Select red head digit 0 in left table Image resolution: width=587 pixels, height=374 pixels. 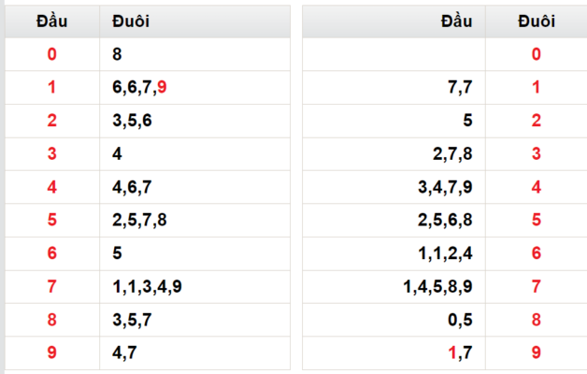pyautogui.click(x=52, y=54)
